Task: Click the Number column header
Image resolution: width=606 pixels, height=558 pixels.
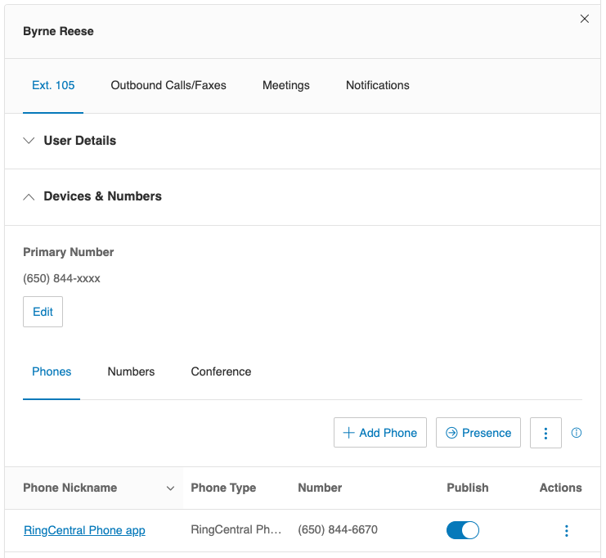Action: [x=320, y=488]
